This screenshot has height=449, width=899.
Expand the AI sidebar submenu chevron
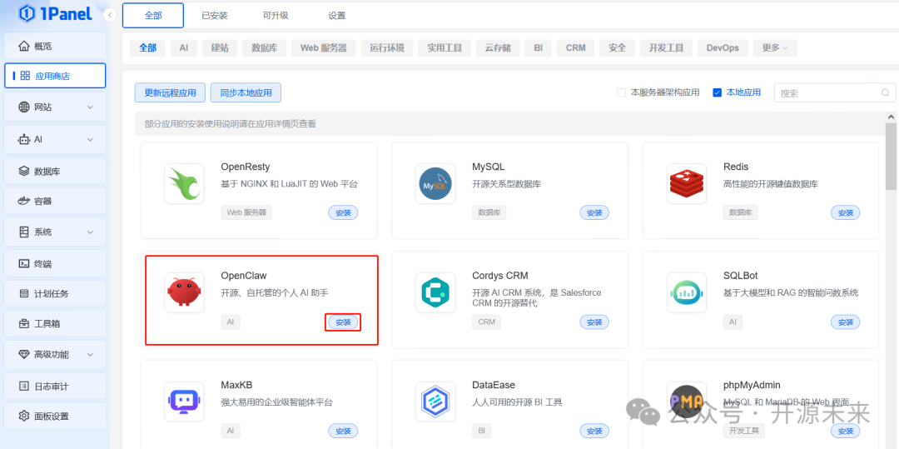(x=90, y=139)
